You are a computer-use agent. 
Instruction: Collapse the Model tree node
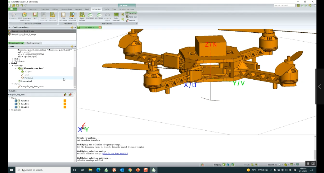tap(9, 63)
